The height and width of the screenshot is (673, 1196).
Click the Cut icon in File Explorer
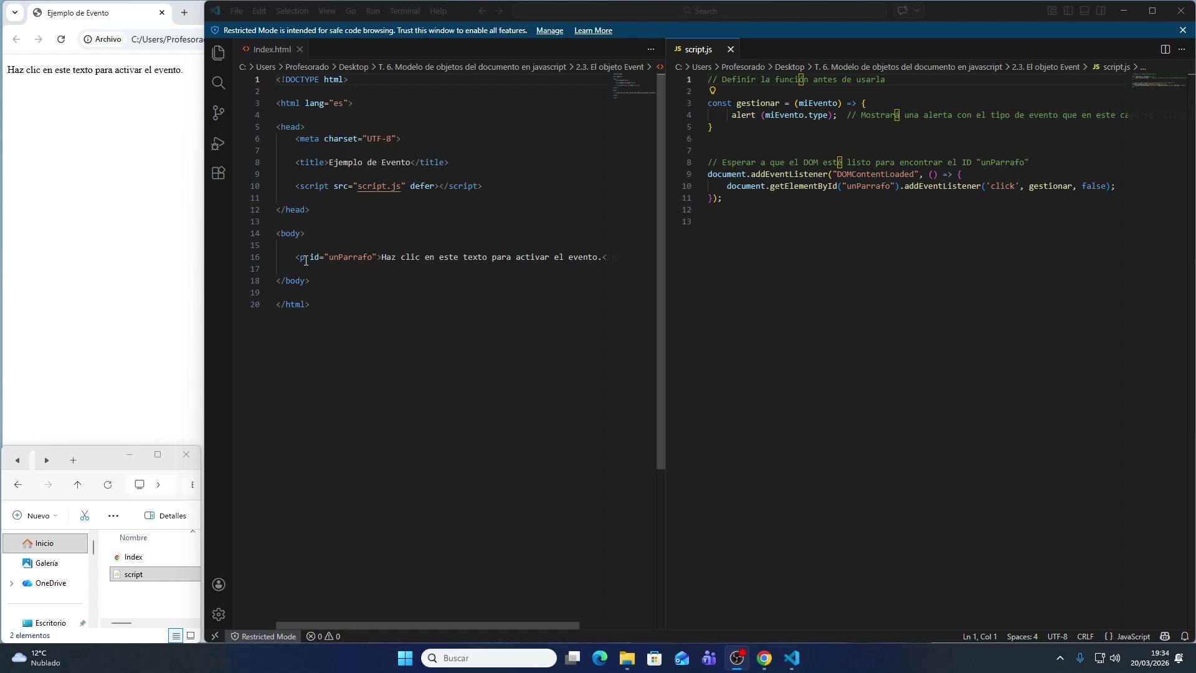pos(85,516)
